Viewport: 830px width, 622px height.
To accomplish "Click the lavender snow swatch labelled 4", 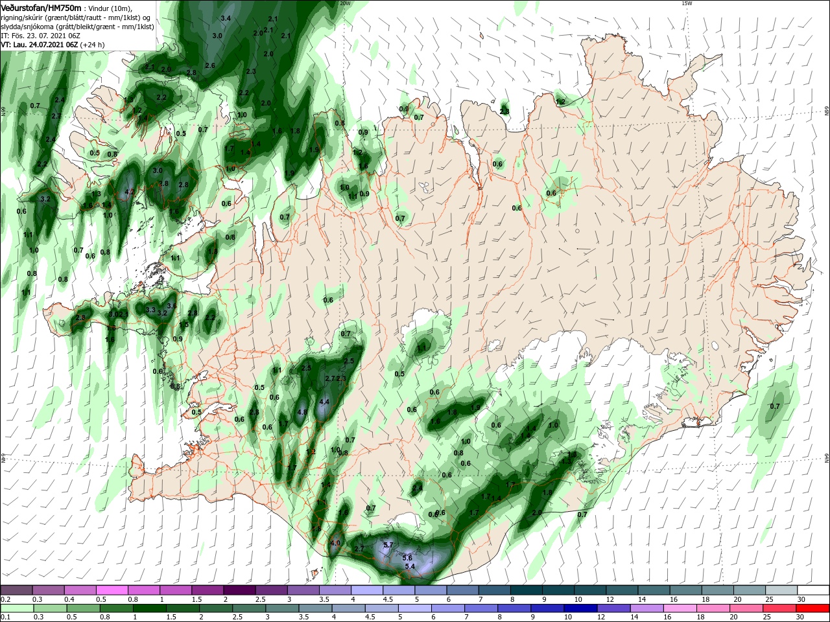I will [x=367, y=590].
